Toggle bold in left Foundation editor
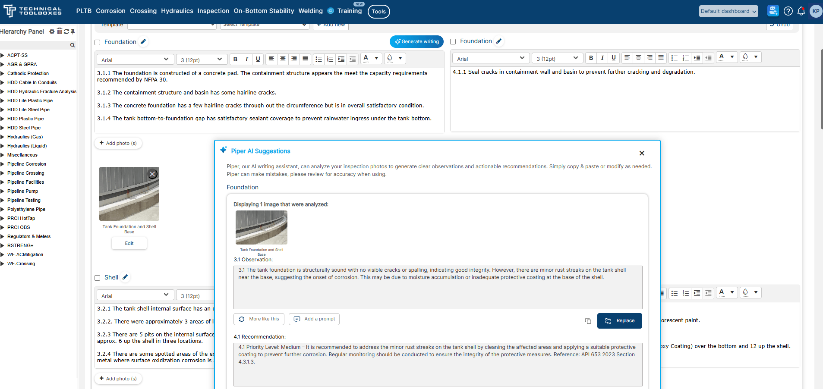The height and width of the screenshot is (389, 823). point(235,59)
